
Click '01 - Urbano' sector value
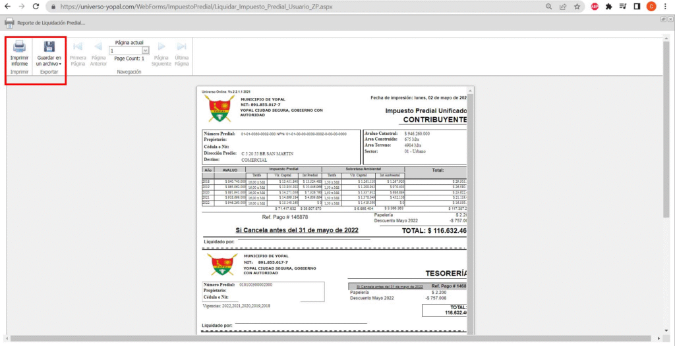415,151
